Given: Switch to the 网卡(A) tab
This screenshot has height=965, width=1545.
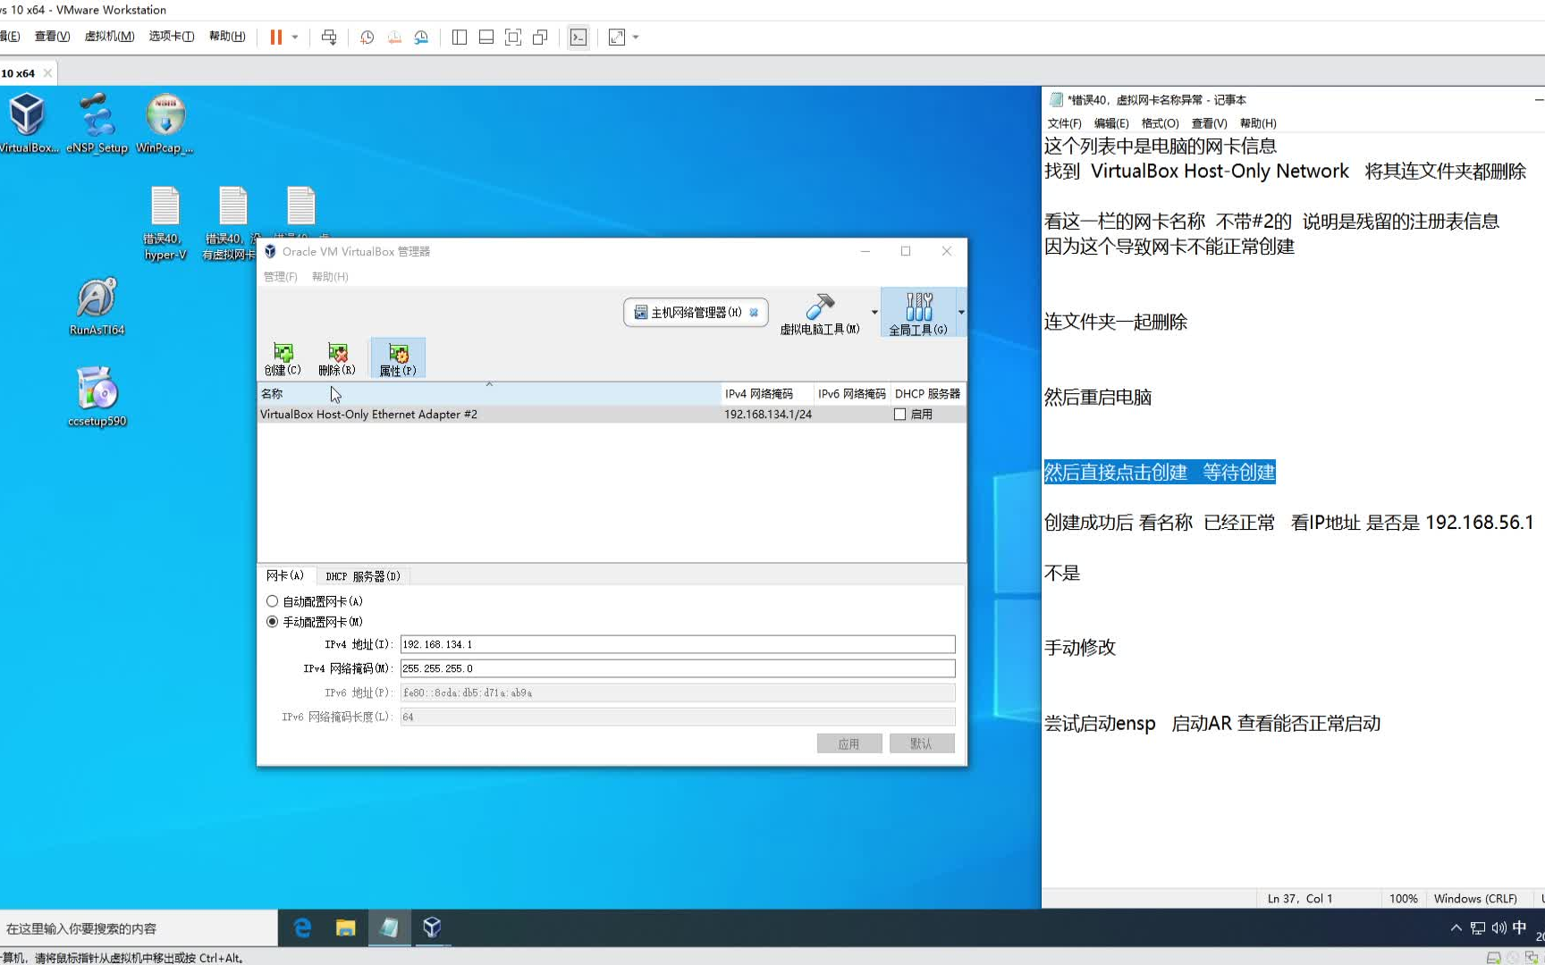Looking at the screenshot, I should click(285, 575).
